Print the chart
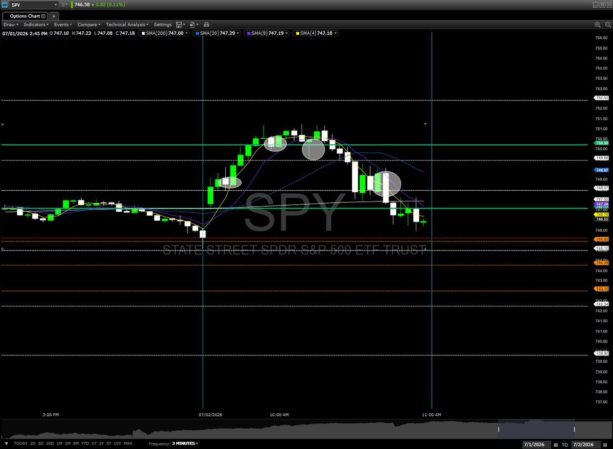This screenshot has width=613, height=449. (206, 25)
